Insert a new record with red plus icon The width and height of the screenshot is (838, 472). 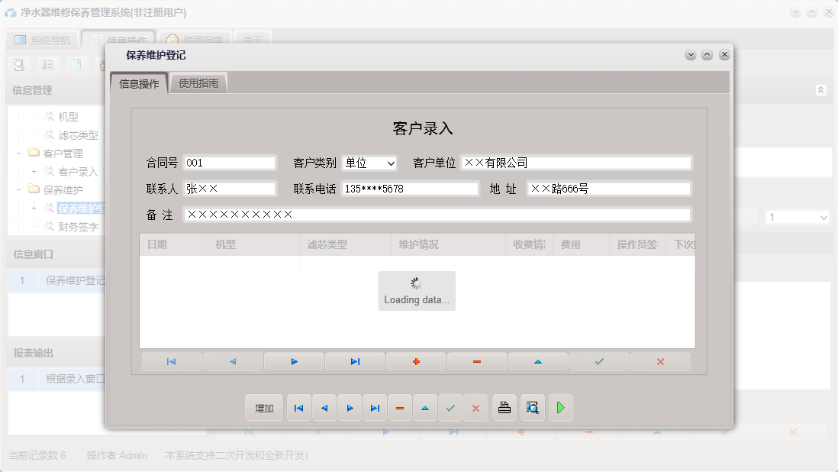(x=416, y=360)
